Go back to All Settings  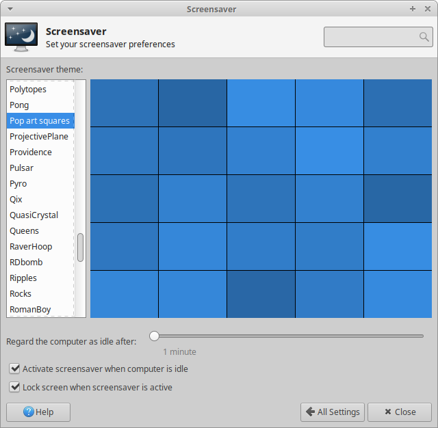(x=333, y=412)
